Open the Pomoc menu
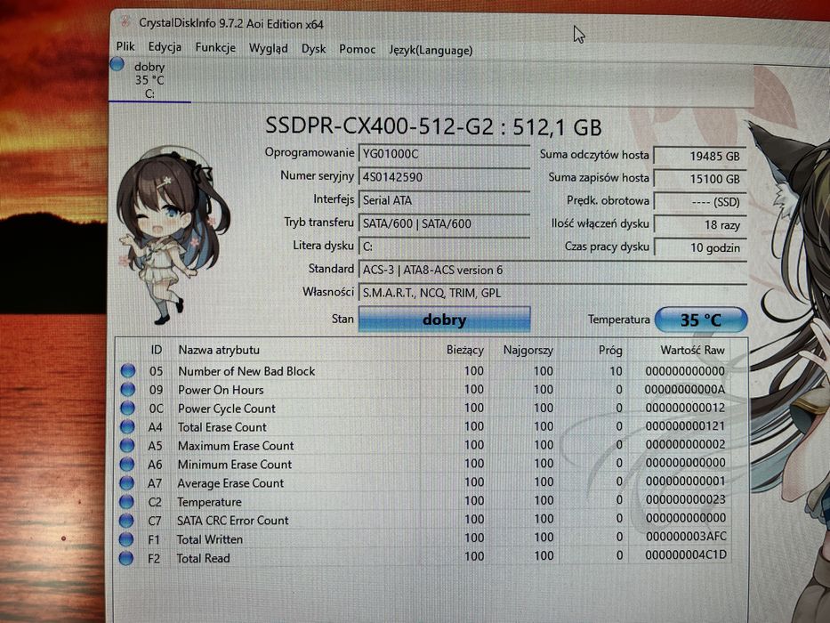Screen dimensions: 830x623 point(358,49)
